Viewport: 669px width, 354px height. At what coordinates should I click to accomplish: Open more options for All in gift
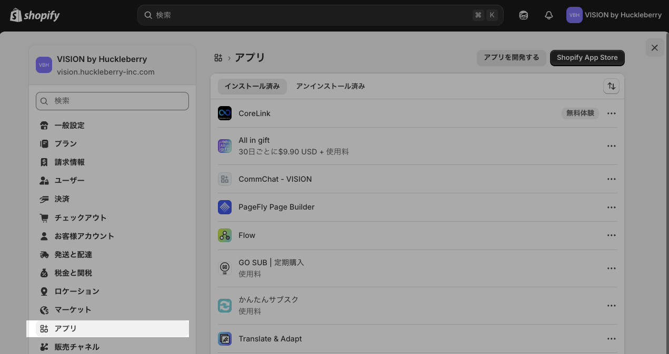click(611, 146)
